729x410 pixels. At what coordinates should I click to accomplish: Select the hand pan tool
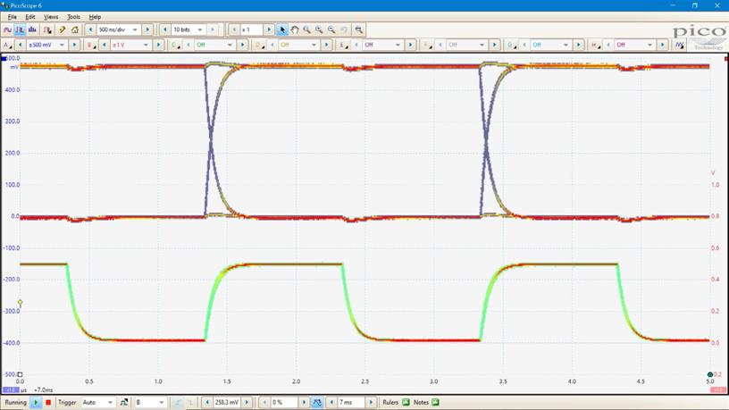pyautogui.click(x=295, y=29)
